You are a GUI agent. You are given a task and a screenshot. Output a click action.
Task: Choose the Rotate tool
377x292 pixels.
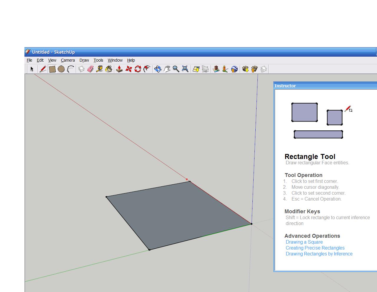coord(138,69)
